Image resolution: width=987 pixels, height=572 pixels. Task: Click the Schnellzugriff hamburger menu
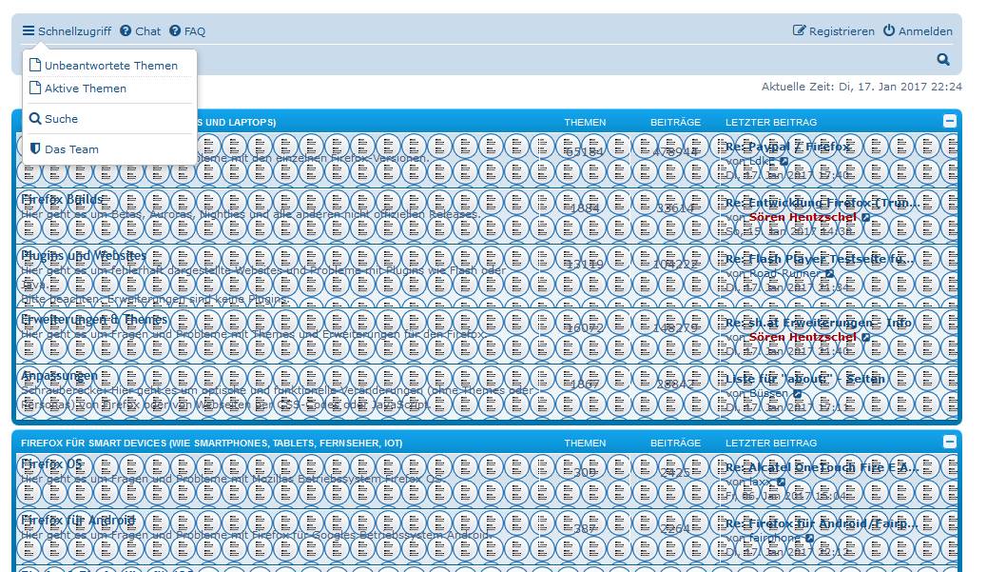(x=67, y=30)
